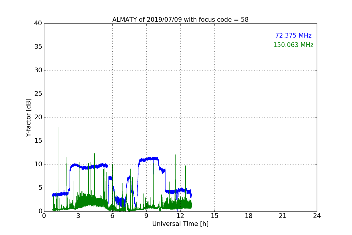Screen dimensions: 352x235
Task: Click the x-axis tick label 15
Action: pyautogui.click(x=215, y=216)
